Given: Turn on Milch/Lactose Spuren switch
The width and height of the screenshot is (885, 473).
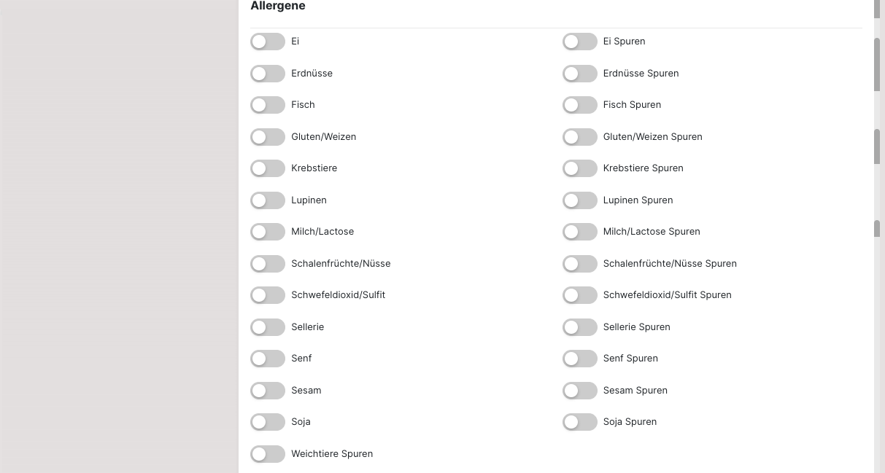Looking at the screenshot, I should pos(580,232).
